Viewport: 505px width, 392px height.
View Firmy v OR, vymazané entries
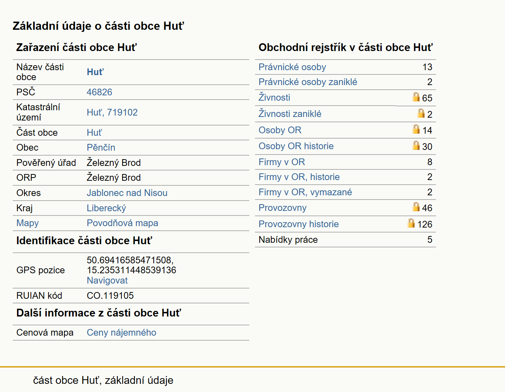(x=305, y=192)
